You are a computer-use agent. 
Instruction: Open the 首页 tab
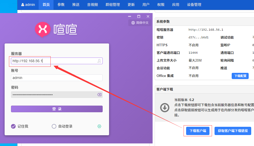46,5
